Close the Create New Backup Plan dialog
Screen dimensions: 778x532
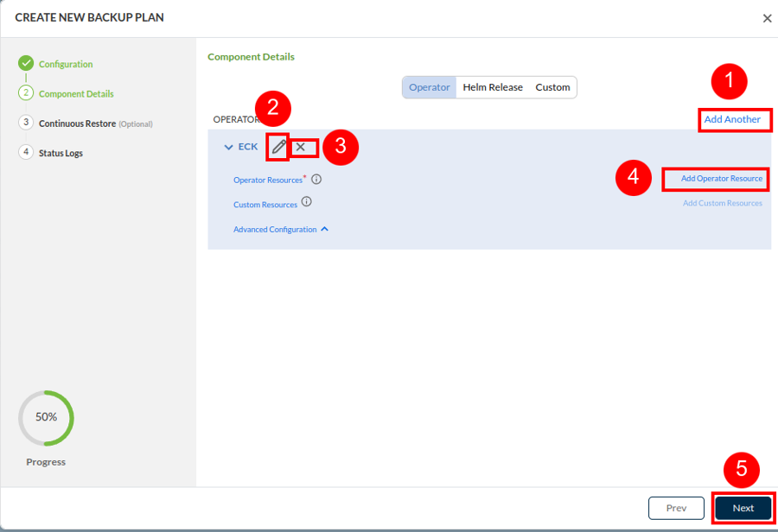[x=767, y=18]
